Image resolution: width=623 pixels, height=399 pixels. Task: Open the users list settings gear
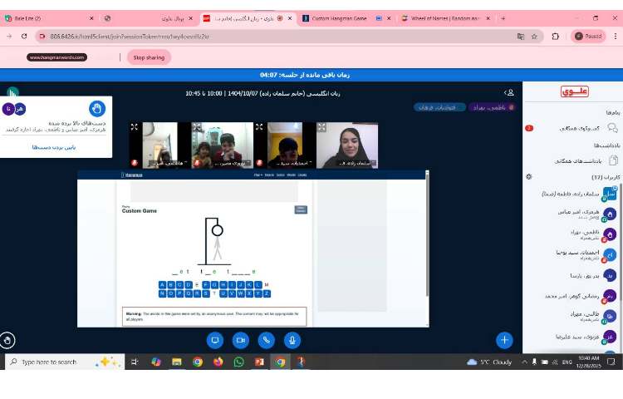[529, 177]
